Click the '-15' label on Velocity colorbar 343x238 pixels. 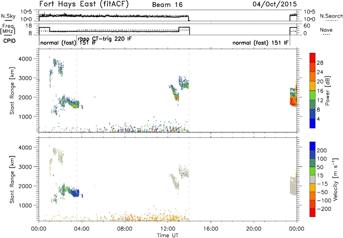click(x=322, y=184)
